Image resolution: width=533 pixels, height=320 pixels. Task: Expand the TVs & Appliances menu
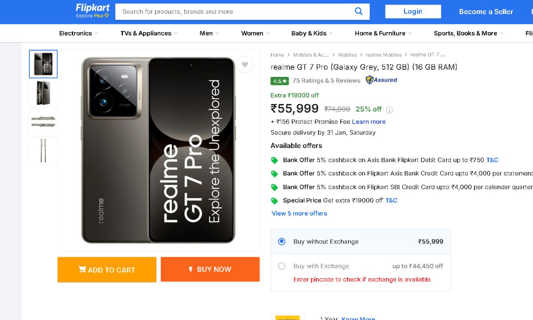point(149,33)
